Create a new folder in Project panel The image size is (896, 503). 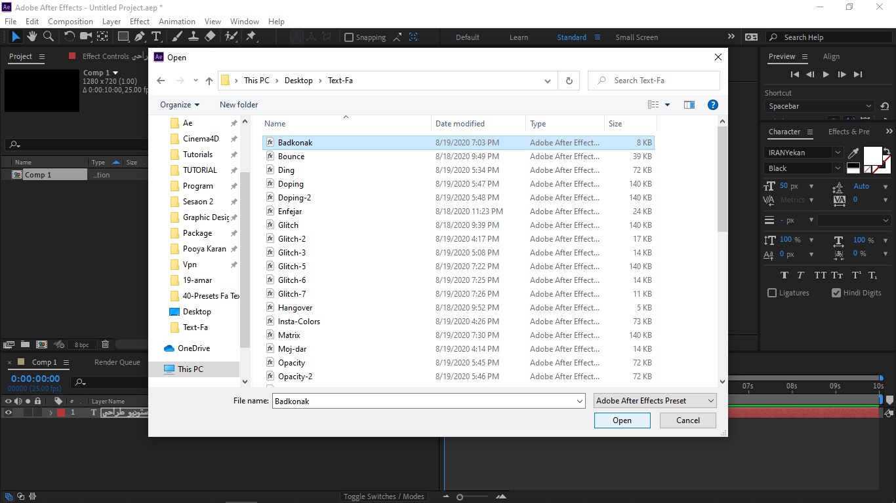click(25, 344)
